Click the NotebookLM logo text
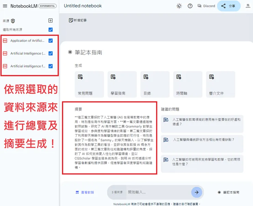 pos(24,6)
